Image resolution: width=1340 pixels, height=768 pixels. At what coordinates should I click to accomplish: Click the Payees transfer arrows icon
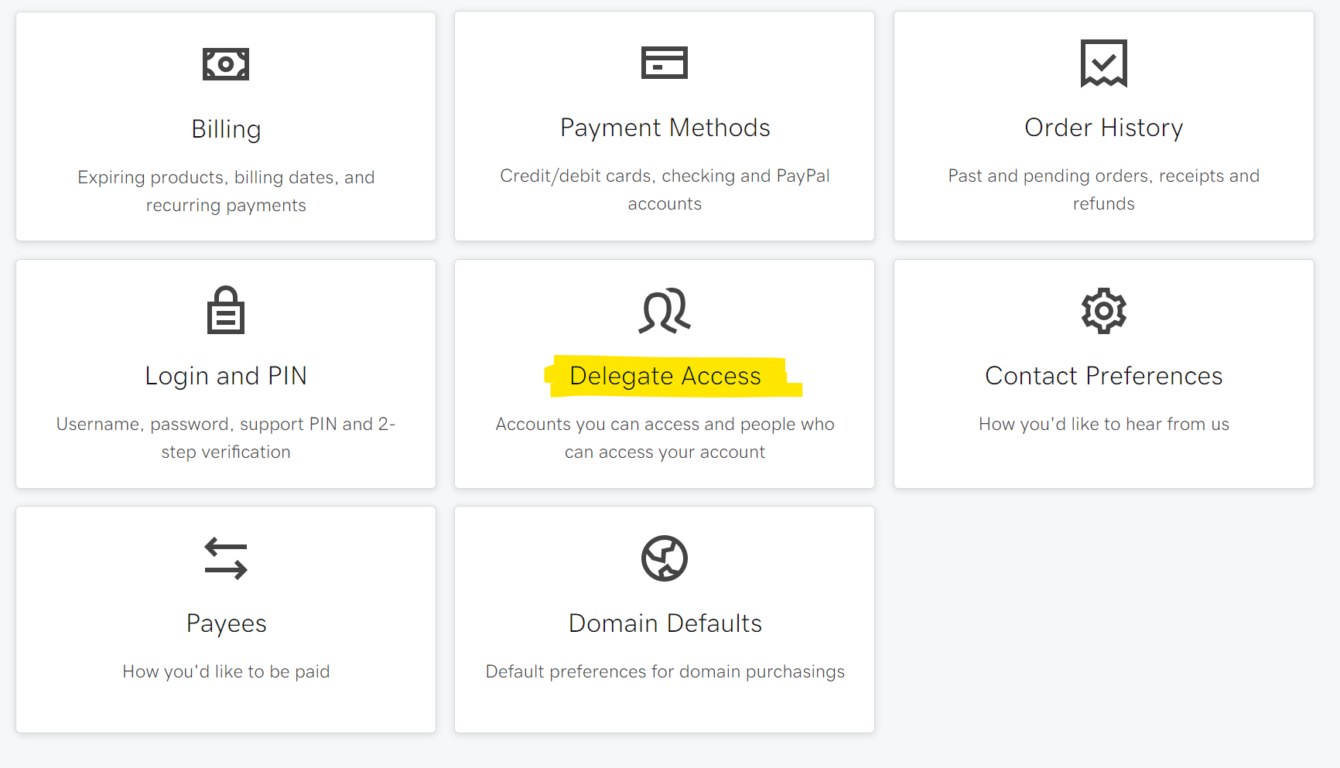[226, 558]
